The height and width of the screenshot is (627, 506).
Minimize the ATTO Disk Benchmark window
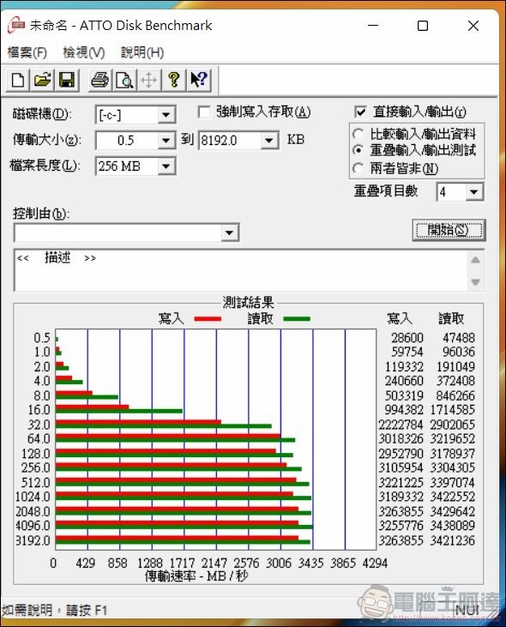coord(372,26)
